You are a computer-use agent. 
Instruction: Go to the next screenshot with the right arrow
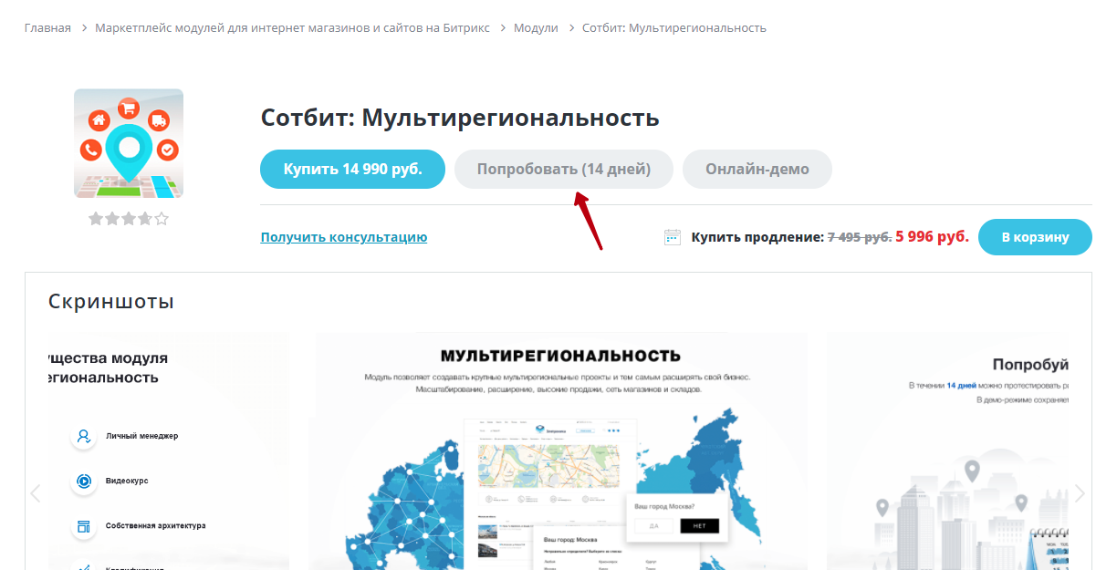tap(1080, 493)
